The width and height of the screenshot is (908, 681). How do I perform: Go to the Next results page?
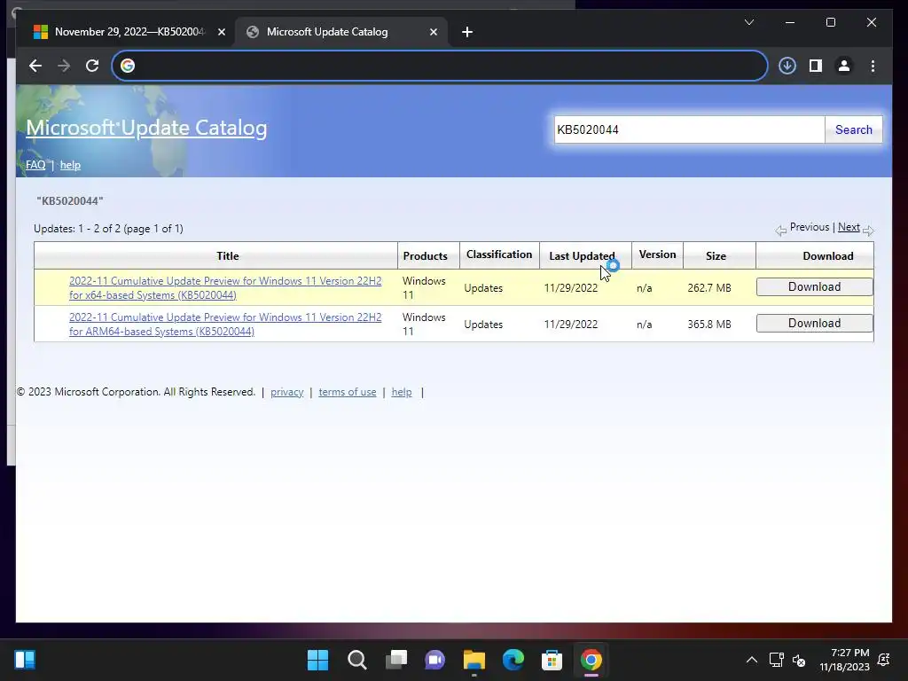pos(849,227)
